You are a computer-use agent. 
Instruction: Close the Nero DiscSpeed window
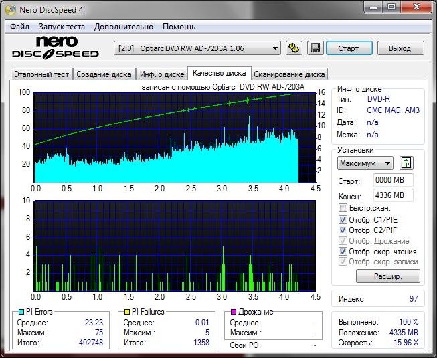pyautogui.click(x=416, y=7)
